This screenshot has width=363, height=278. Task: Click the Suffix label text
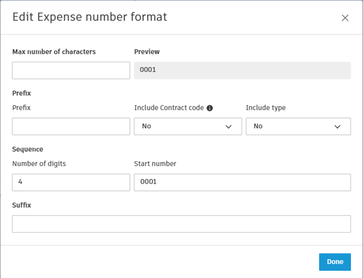[x=21, y=205]
